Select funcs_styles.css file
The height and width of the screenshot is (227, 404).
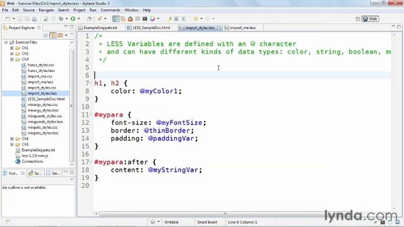pyautogui.click(x=40, y=65)
